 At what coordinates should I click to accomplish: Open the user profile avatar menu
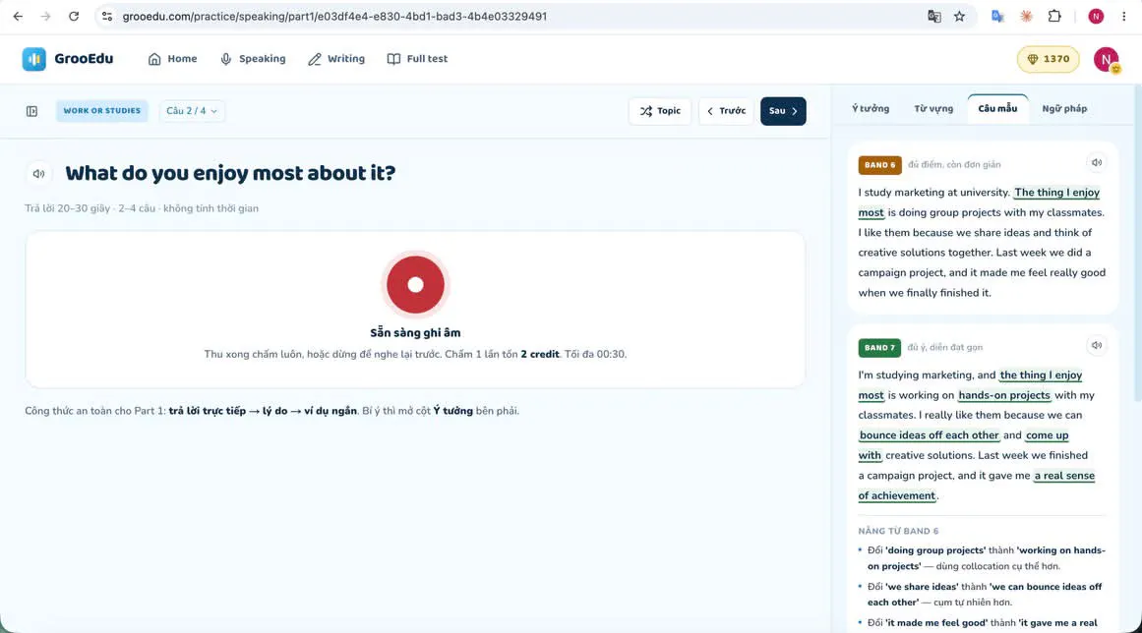[1106, 59]
